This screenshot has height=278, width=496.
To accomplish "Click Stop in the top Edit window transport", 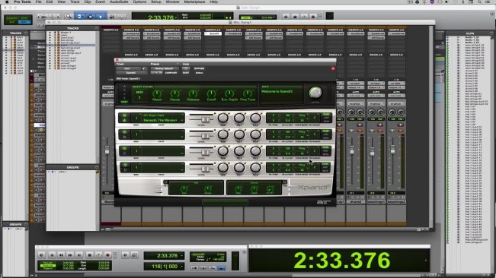I will 295,17.
